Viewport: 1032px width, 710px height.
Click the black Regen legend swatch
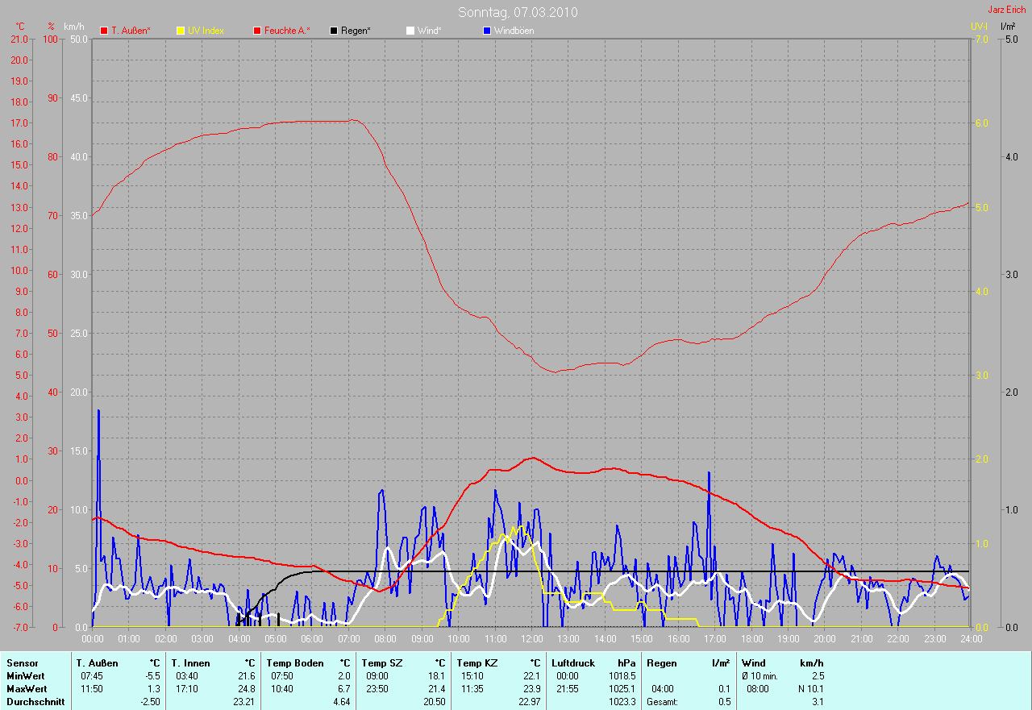tap(334, 31)
